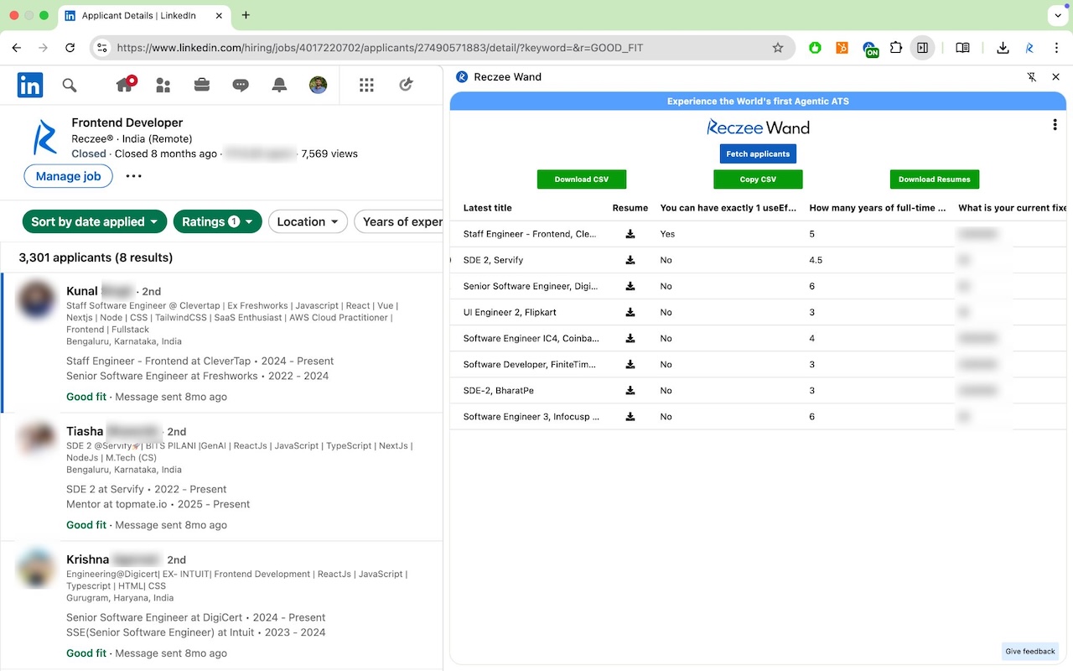The width and height of the screenshot is (1073, 671).
Task: Open the Chrome extensions puzzle icon
Action: point(895,48)
